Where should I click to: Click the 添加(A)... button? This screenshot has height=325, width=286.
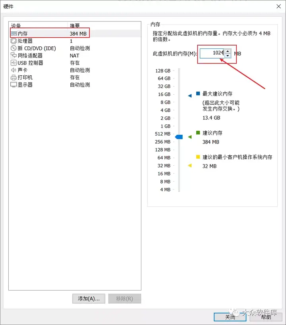click(89, 298)
